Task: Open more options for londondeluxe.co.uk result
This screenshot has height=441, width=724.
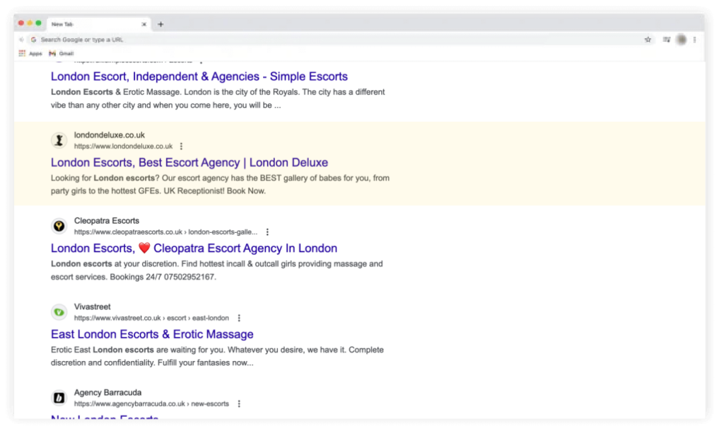Action: click(x=182, y=146)
